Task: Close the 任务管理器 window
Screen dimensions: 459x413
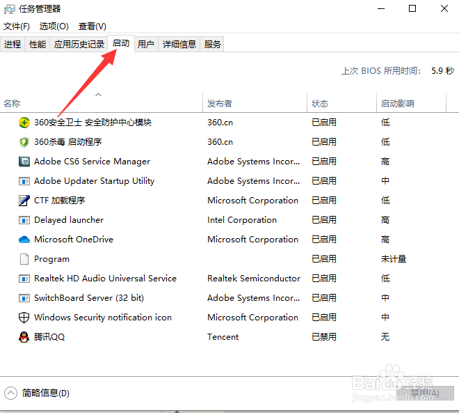Action: [444, 9]
